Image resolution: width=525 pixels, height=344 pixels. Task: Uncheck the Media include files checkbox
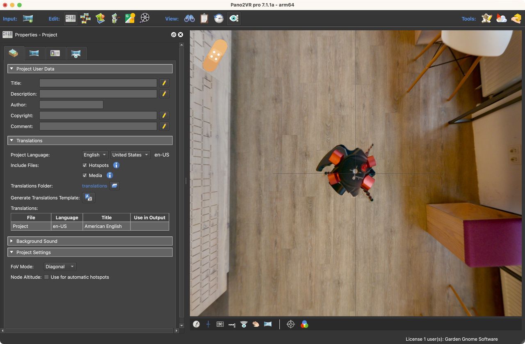pyautogui.click(x=84, y=175)
